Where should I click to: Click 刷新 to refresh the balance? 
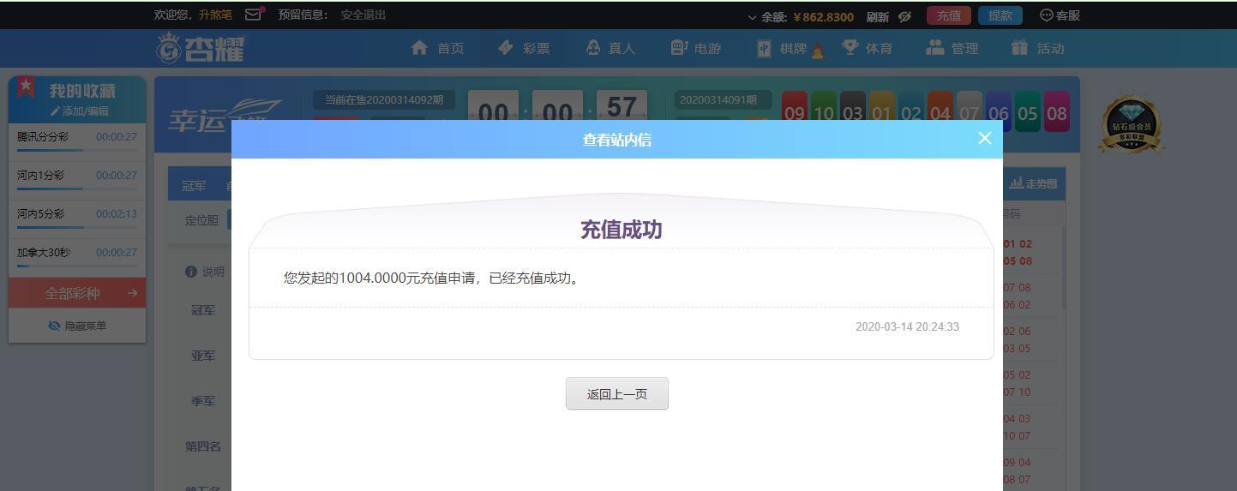point(878,16)
